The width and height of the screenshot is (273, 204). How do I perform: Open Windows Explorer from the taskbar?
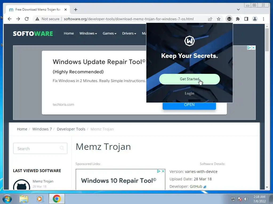pyautogui.click(x=24, y=199)
